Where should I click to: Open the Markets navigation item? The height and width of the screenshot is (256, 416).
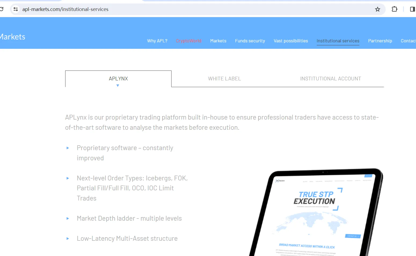pos(218,41)
